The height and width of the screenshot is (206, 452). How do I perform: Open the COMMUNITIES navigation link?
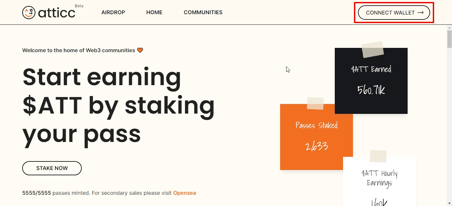[203, 13]
